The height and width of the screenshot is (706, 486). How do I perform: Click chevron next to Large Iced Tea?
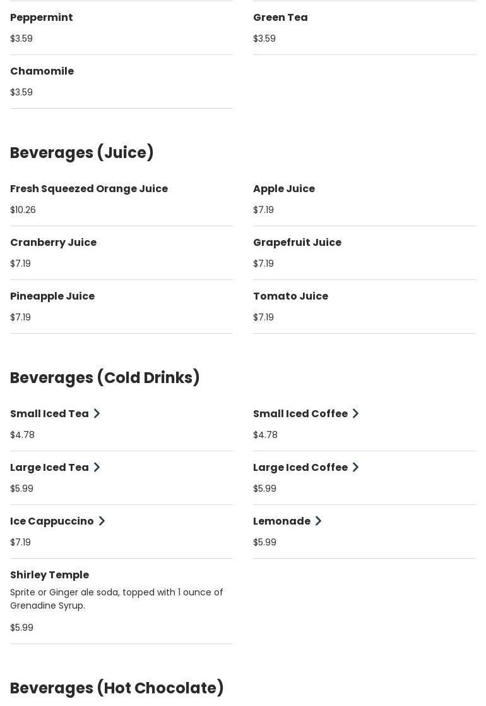97,467
